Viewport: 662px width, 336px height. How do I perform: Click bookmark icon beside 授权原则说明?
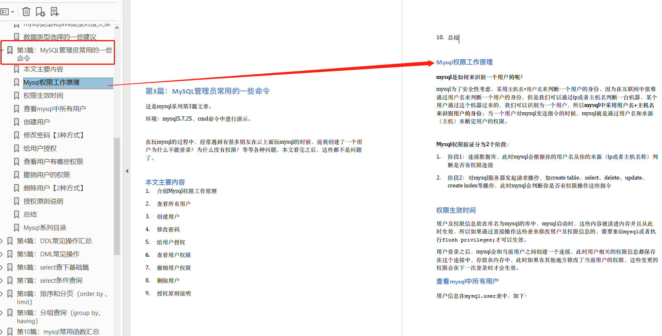17,201
